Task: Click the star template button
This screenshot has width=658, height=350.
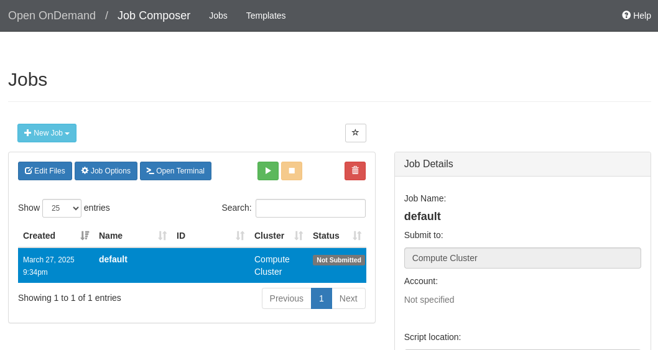Action: tap(356, 133)
